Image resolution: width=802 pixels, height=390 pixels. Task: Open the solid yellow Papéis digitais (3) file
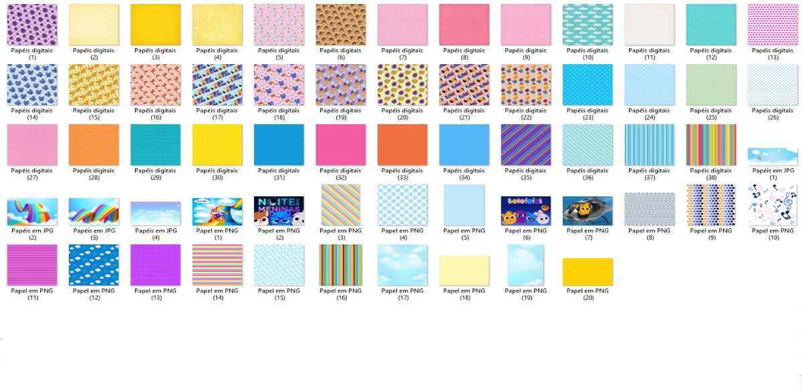point(155,25)
